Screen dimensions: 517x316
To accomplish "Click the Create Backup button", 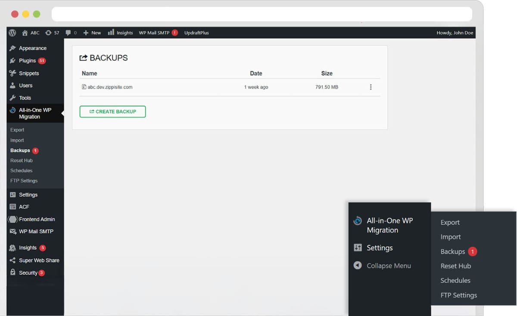I will coord(112,111).
